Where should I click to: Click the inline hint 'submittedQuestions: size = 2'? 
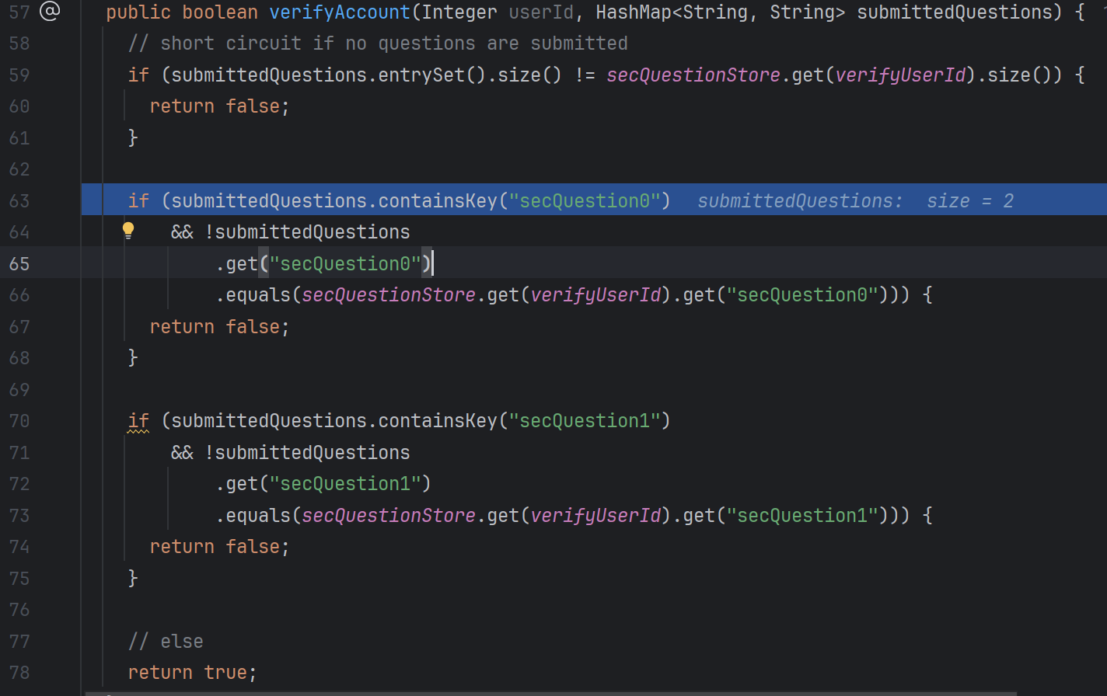point(855,201)
